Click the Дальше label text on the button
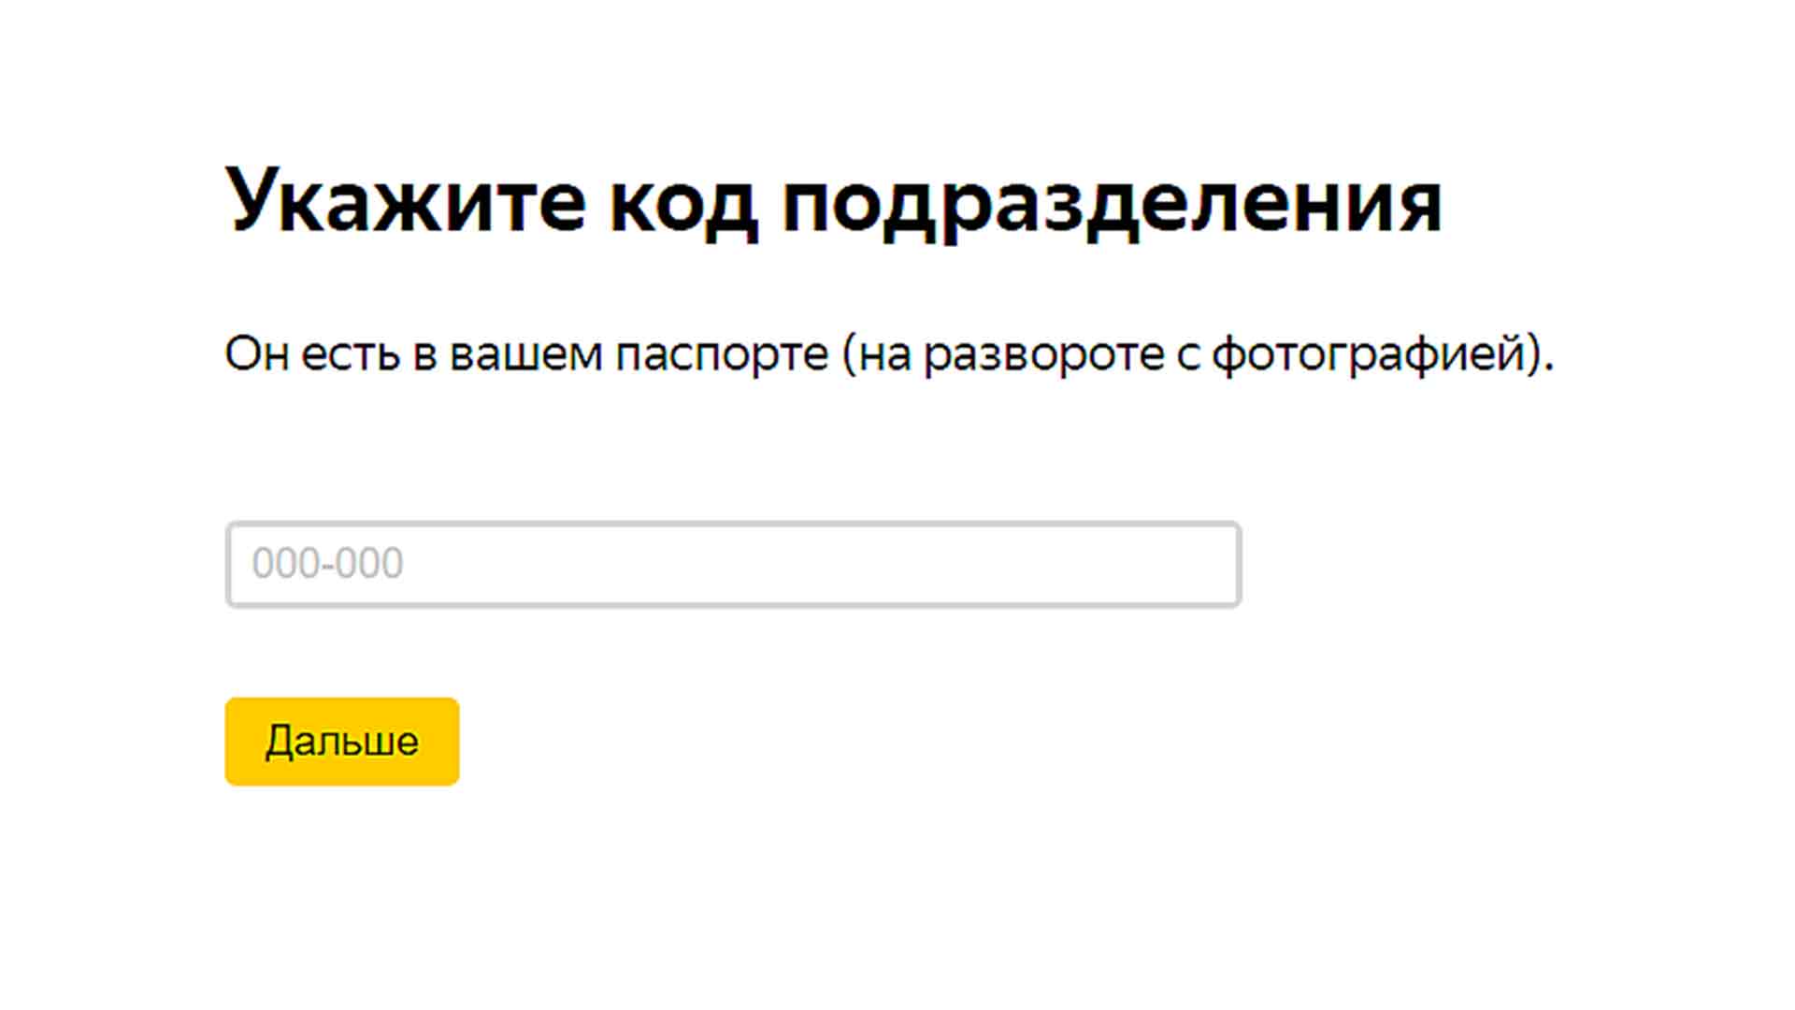Image resolution: width=1795 pixels, height=1010 pixels. click(x=342, y=742)
